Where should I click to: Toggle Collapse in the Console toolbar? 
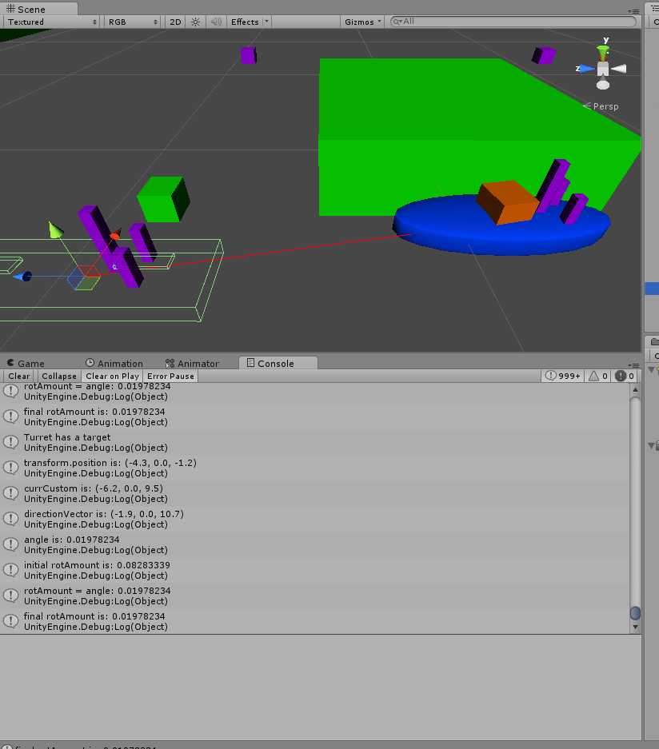click(x=58, y=376)
